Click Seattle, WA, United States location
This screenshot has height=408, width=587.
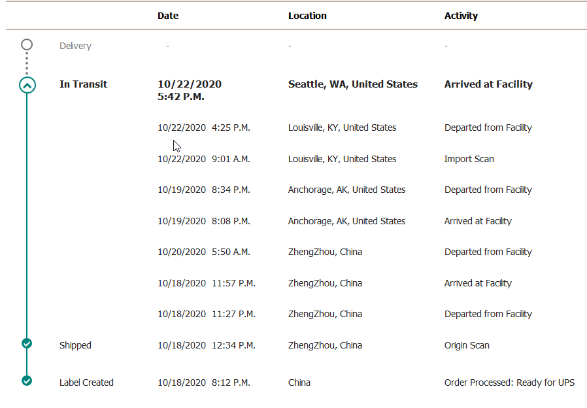pyautogui.click(x=352, y=84)
